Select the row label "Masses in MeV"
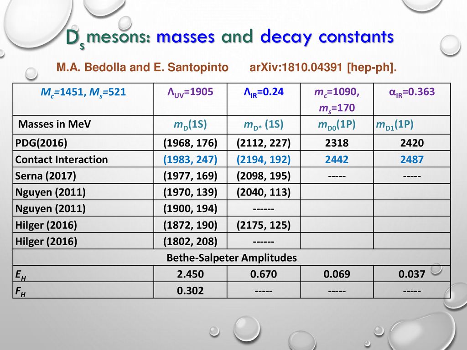The width and height of the screenshot is (467, 350). tap(55, 124)
